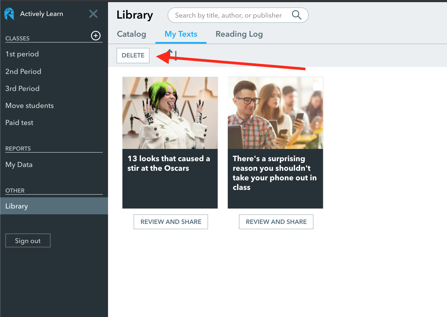This screenshot has width=447, height=317.
Task: Switch to the Reading Log tab
Action: [x=239, y=34]
